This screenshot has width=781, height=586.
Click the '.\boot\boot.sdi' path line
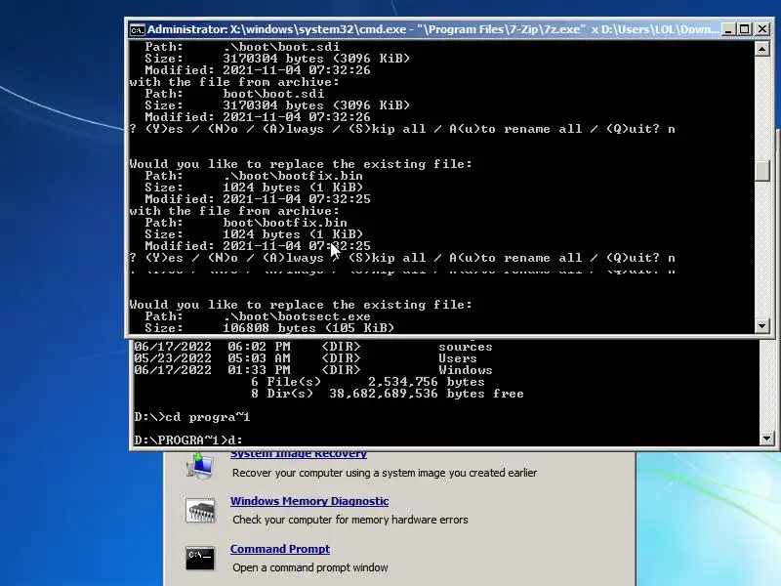click(242, 47)
